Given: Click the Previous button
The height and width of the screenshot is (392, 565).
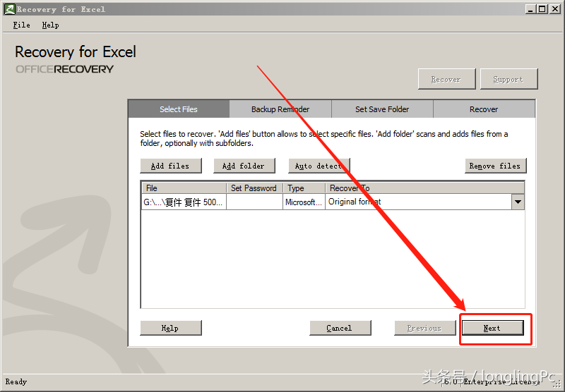Looking at the screenshot, I should (425, 328).
